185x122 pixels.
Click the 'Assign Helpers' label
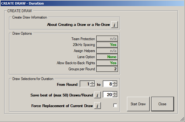coord(84,51)
